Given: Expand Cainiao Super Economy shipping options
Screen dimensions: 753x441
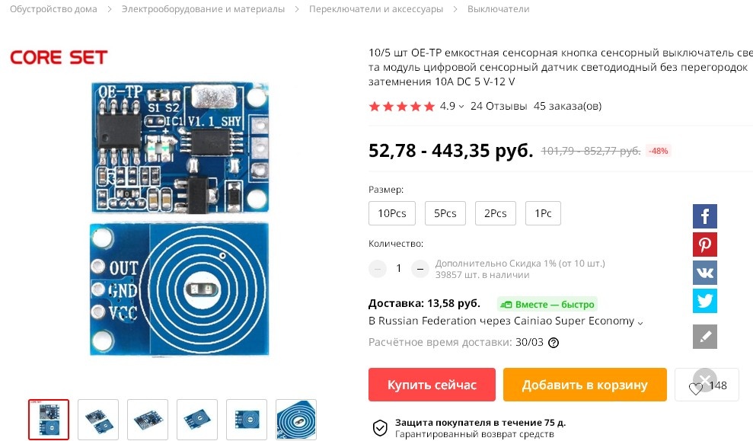Looking at the screenshot, I should click(640, 322).
